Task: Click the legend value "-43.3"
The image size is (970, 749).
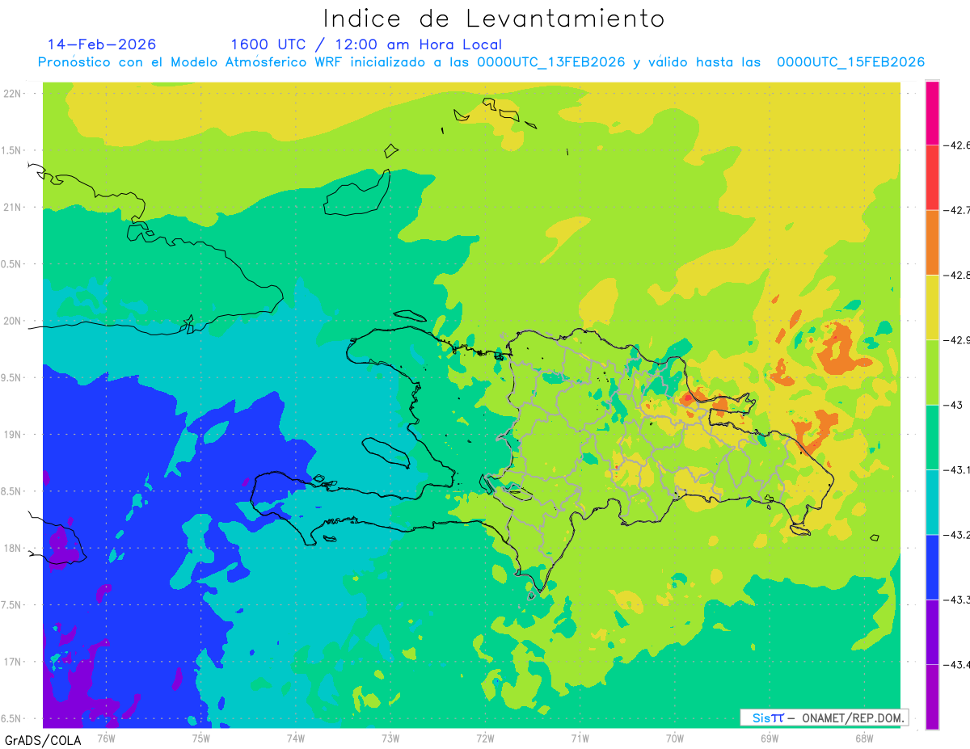Action: pyautogui.click(x=959, y=600)
